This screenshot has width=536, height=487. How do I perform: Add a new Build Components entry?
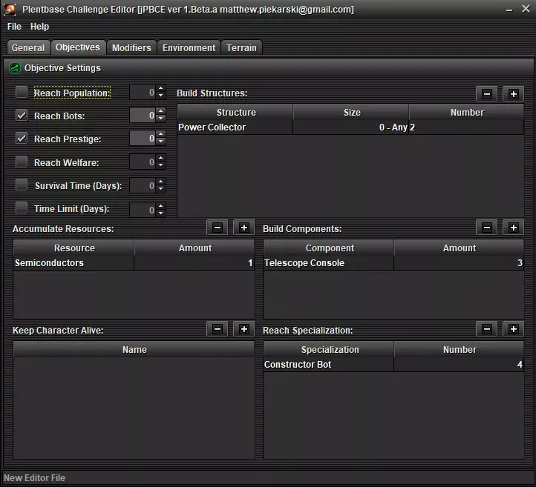[x=513, y=228]
